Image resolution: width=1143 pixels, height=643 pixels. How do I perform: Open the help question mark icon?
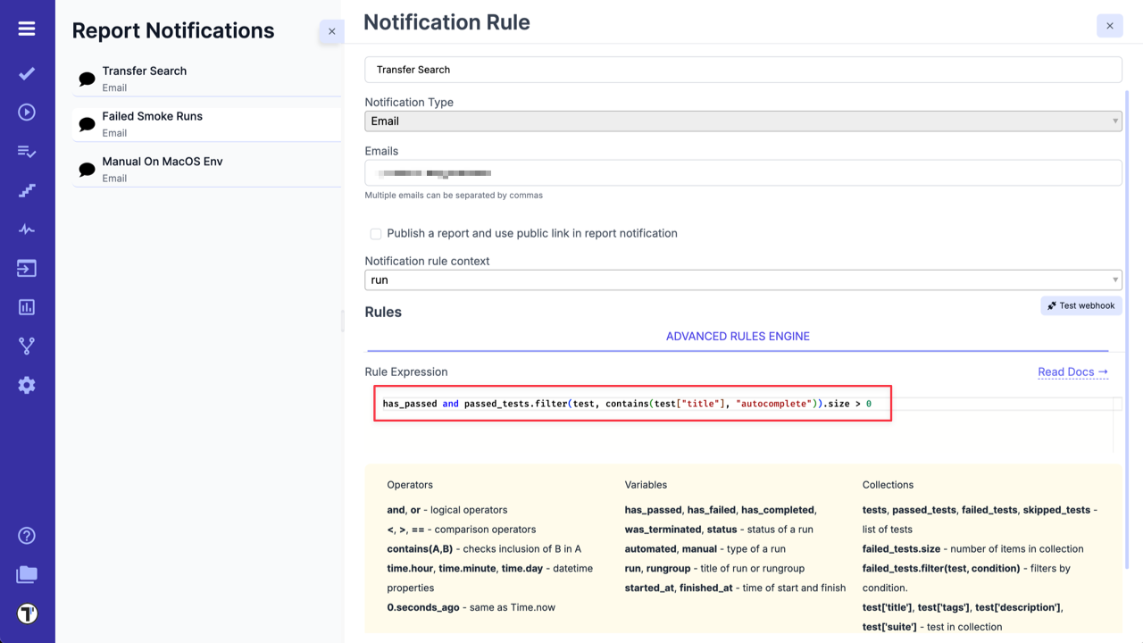(x=26, y=535)
